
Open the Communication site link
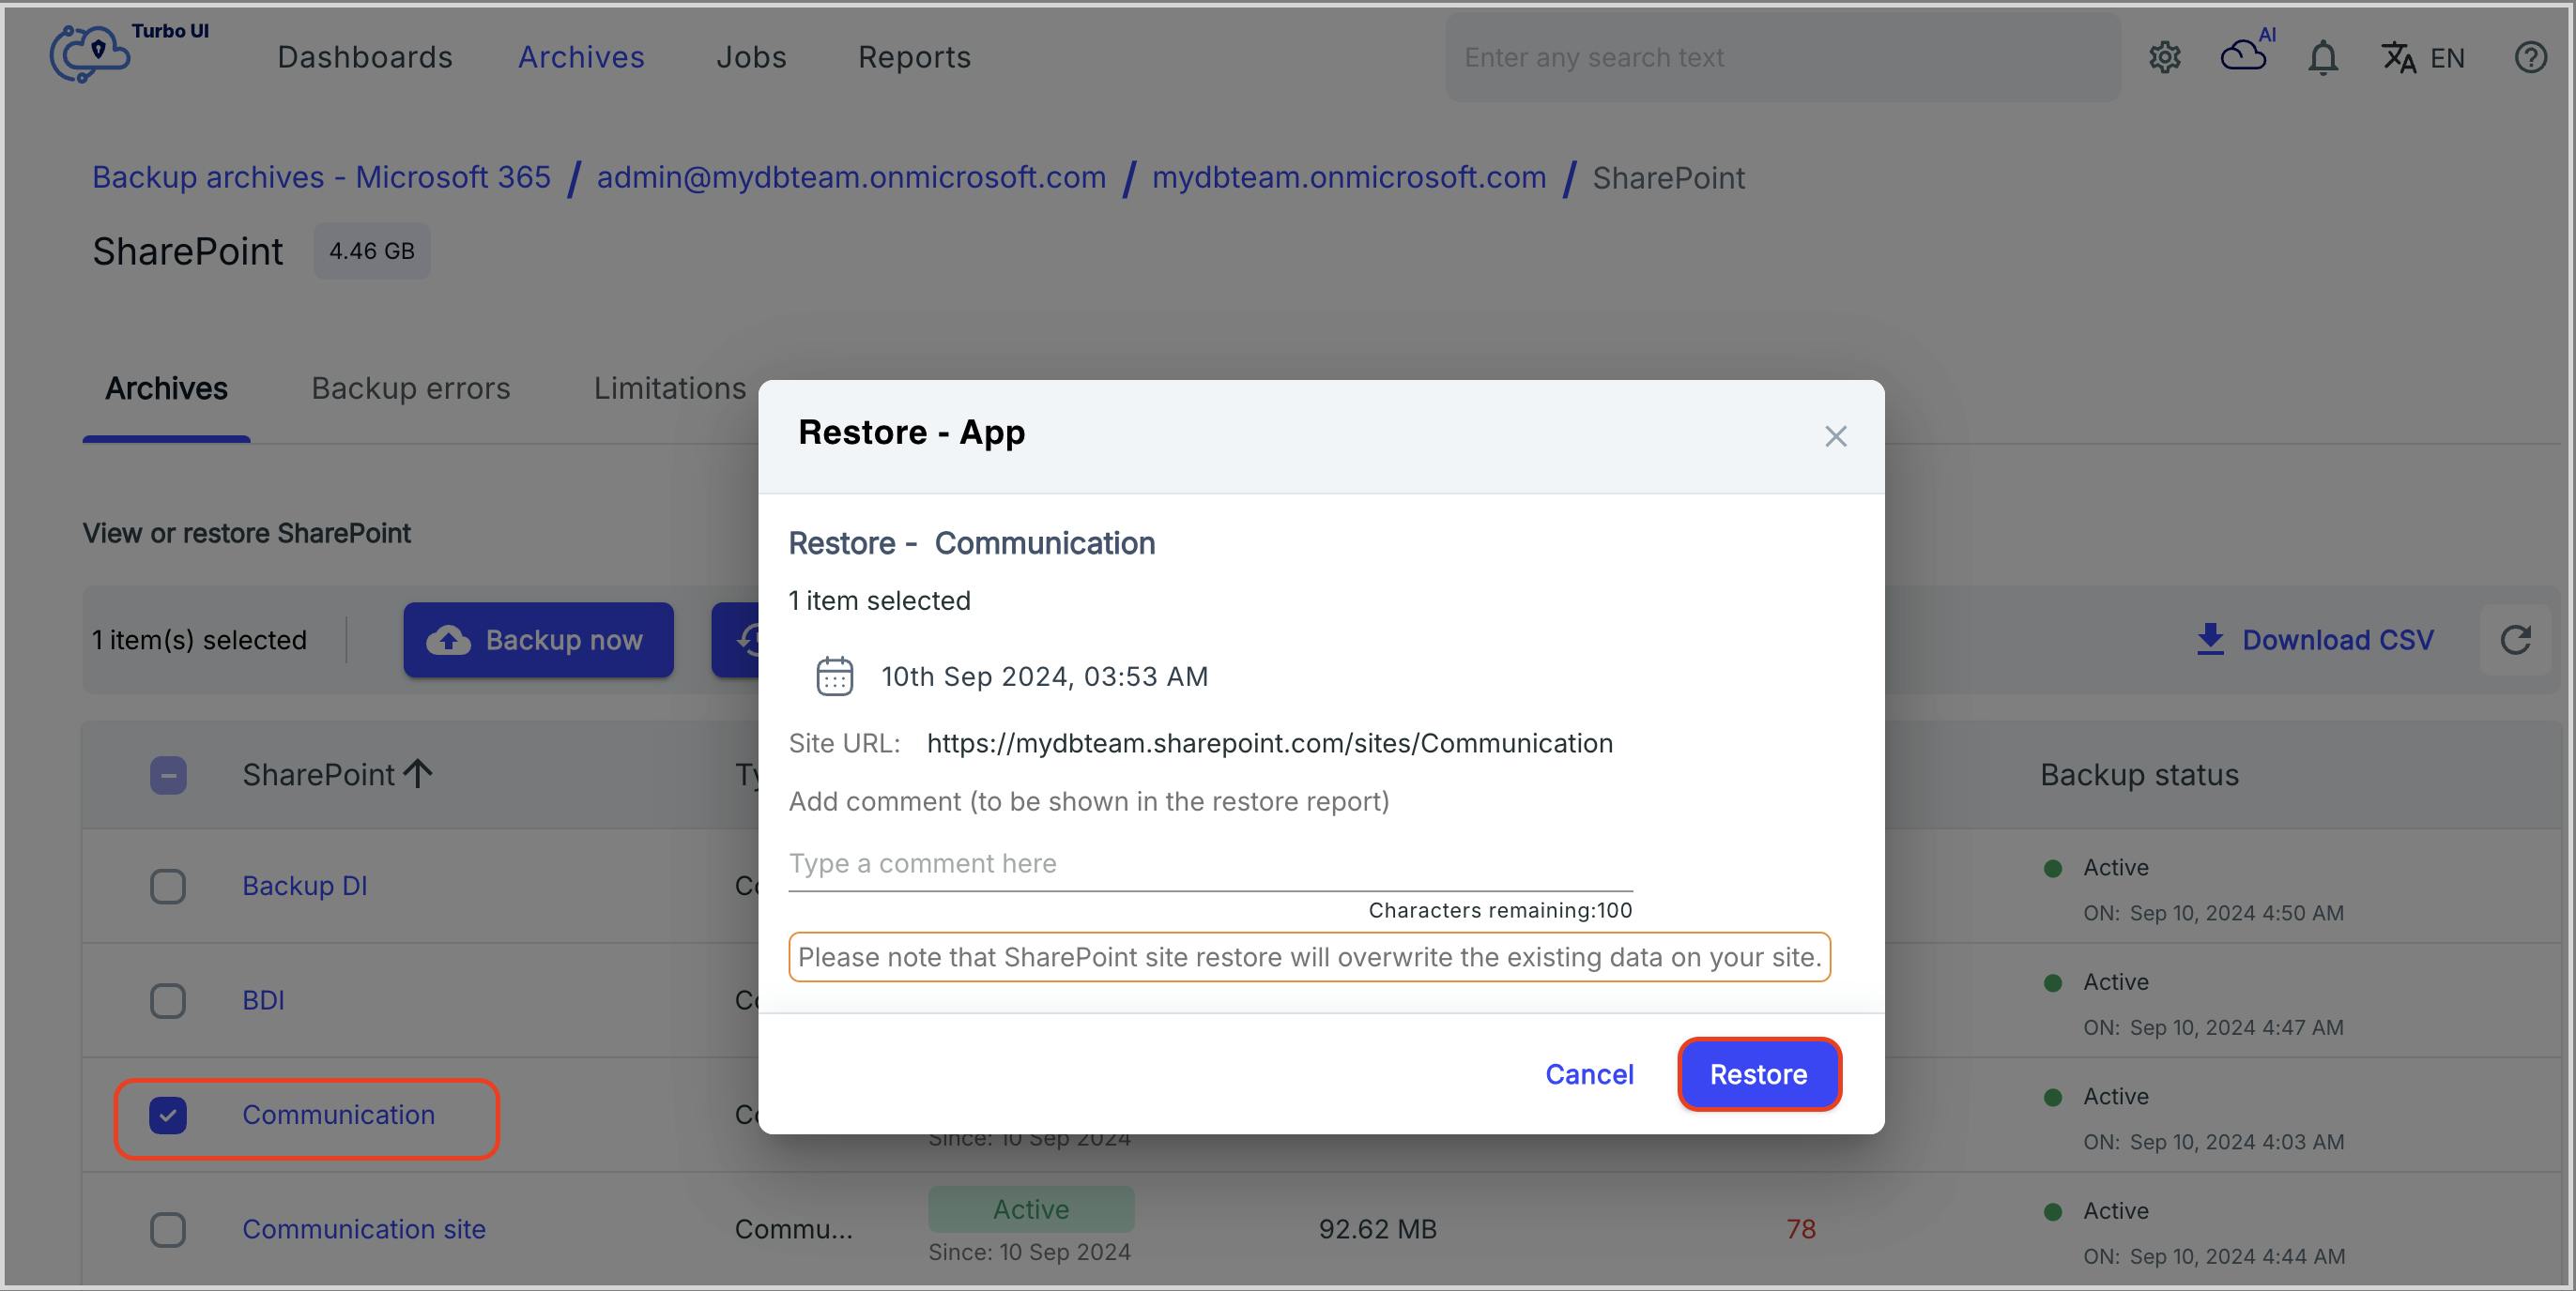pos(364,1229)
